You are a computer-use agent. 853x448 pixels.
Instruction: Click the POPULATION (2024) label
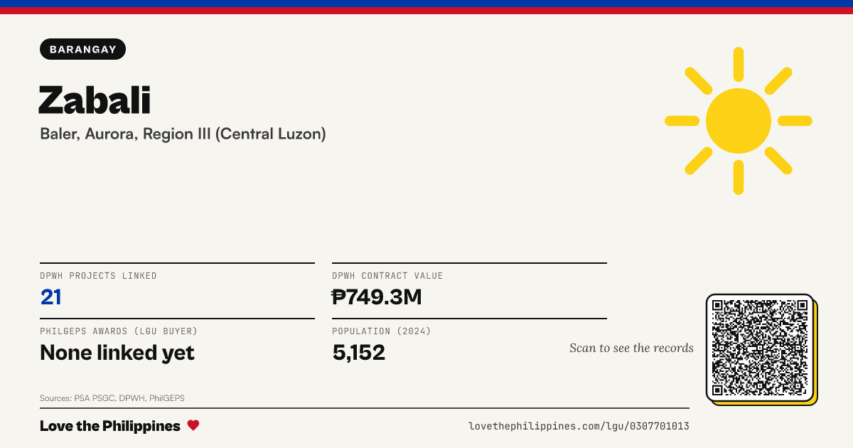(x=382, y=331)
